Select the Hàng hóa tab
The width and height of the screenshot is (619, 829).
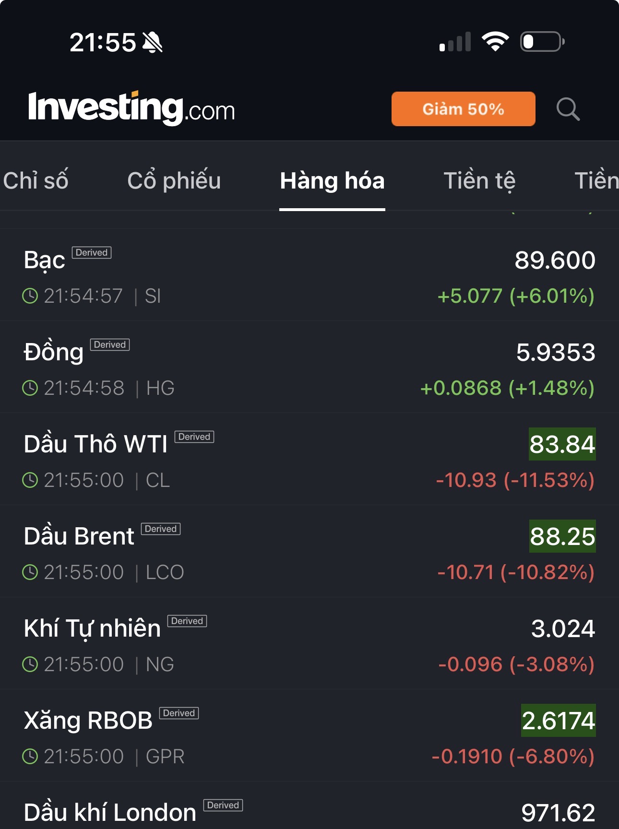point(332,181)
